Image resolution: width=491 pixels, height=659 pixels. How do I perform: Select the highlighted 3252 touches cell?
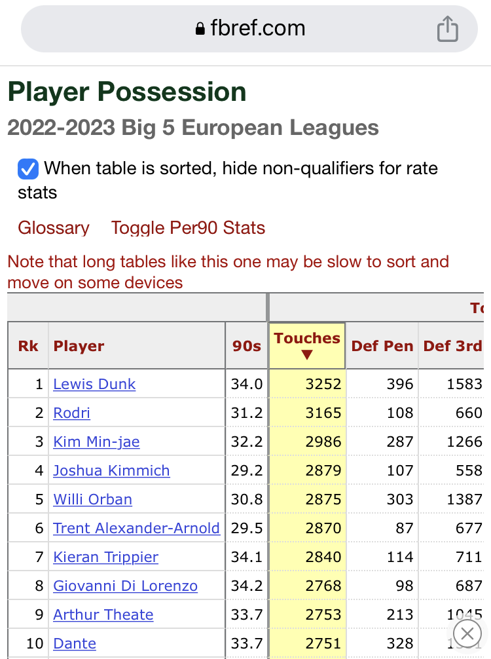click(x=307, y=384)
